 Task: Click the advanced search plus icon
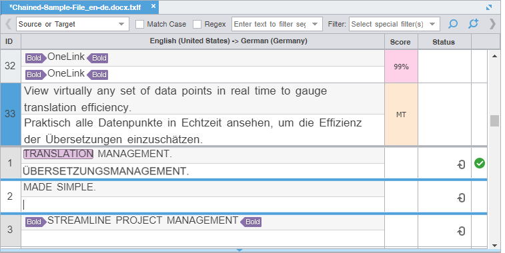click(473, 24)
